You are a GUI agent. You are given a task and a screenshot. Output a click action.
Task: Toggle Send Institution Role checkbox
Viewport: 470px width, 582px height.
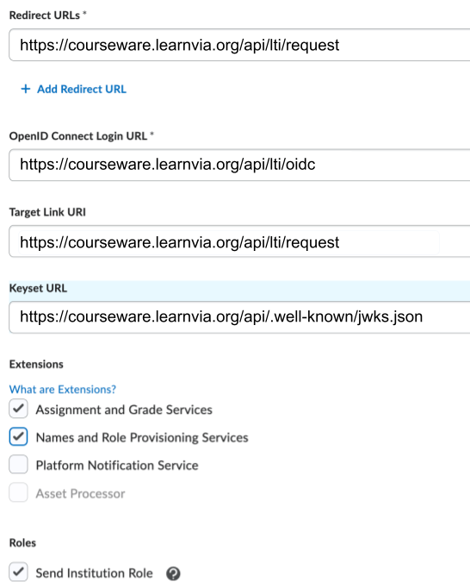coord(19,572)
